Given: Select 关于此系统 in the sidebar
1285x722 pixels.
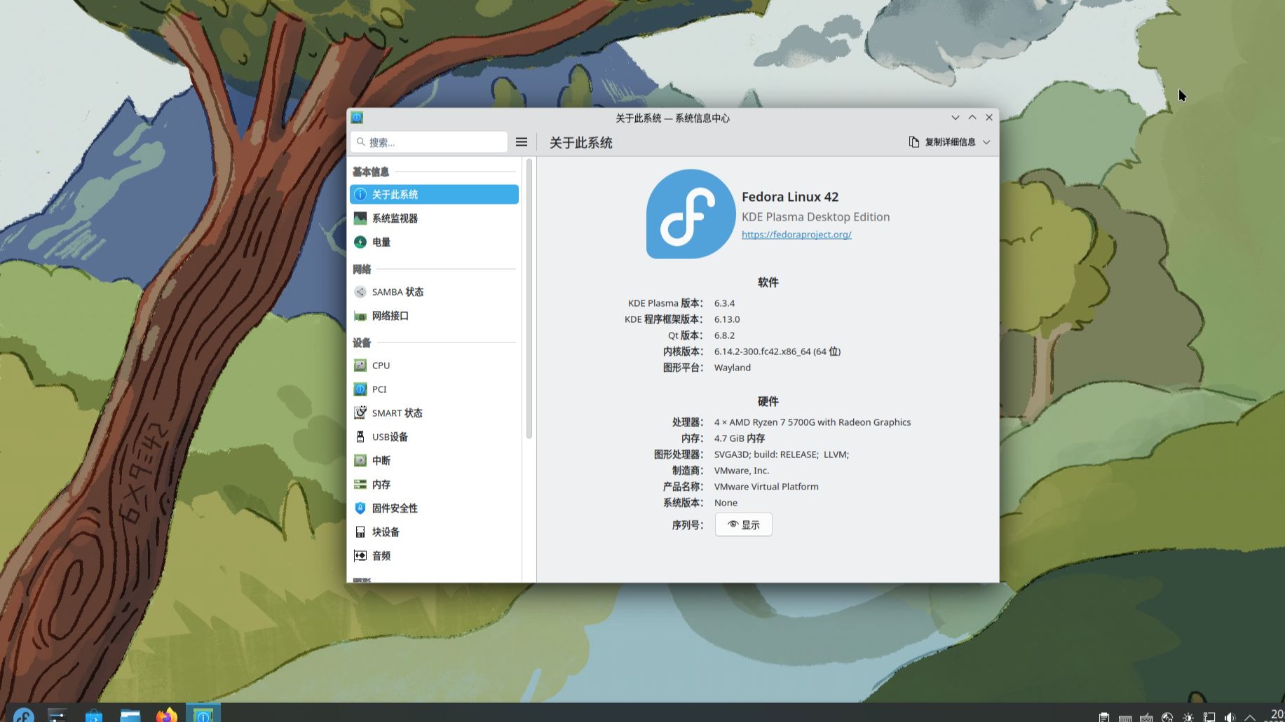Looking at the screenshot, I should point(434,195).
